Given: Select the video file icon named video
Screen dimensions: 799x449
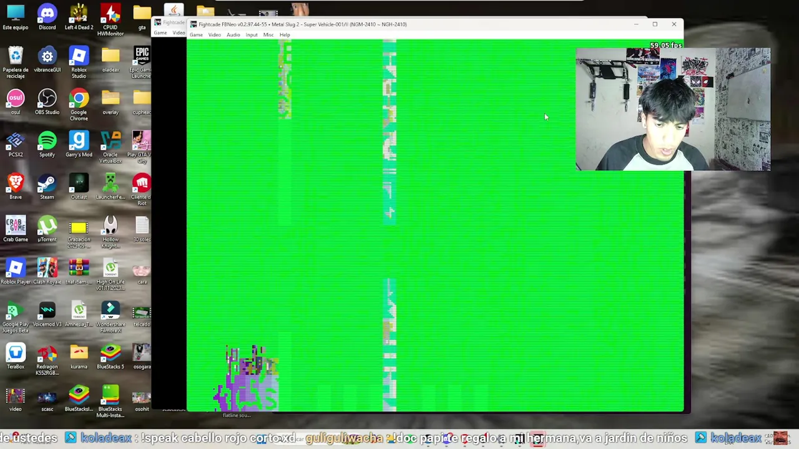Looking at the screenshot, I should (16, 399).
